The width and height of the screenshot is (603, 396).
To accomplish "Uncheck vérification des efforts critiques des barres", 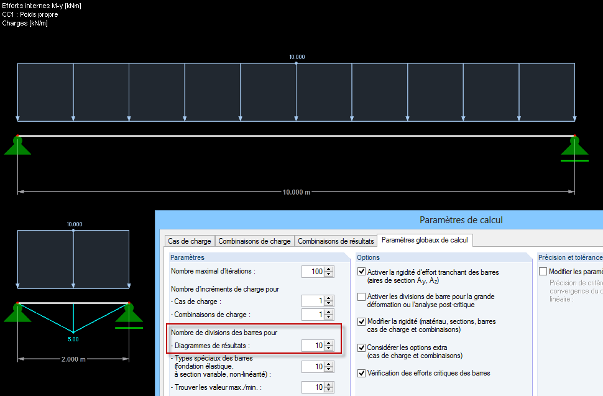I will (x=361, y=372).
